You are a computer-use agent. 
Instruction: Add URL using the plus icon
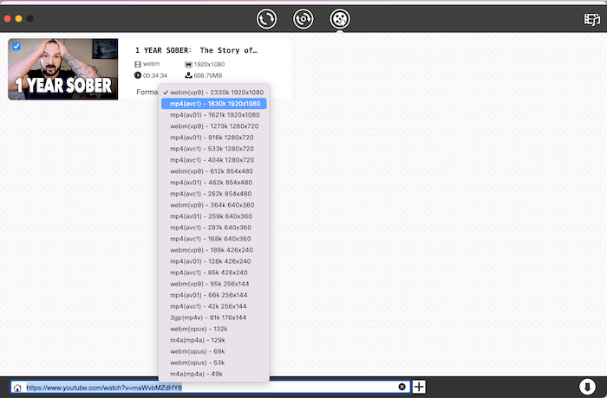click(x=419, y=387)
